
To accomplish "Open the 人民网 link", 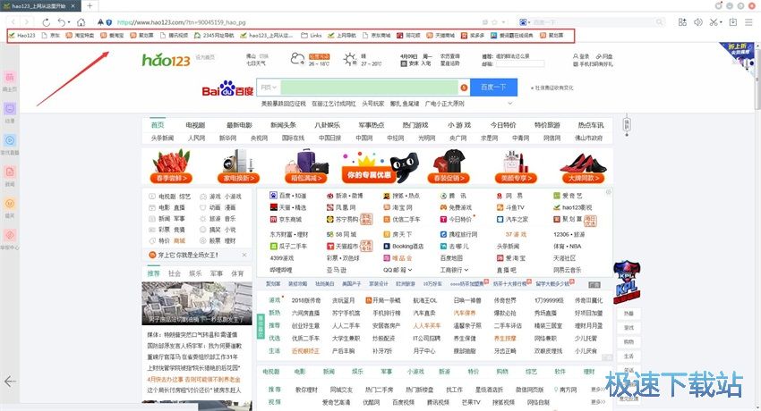I will 197,138.
